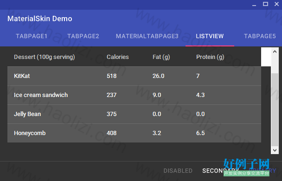The width and height of the screenshot is (282, 181).
Task: Select the KitKat row
Action: tap(134, 76)
